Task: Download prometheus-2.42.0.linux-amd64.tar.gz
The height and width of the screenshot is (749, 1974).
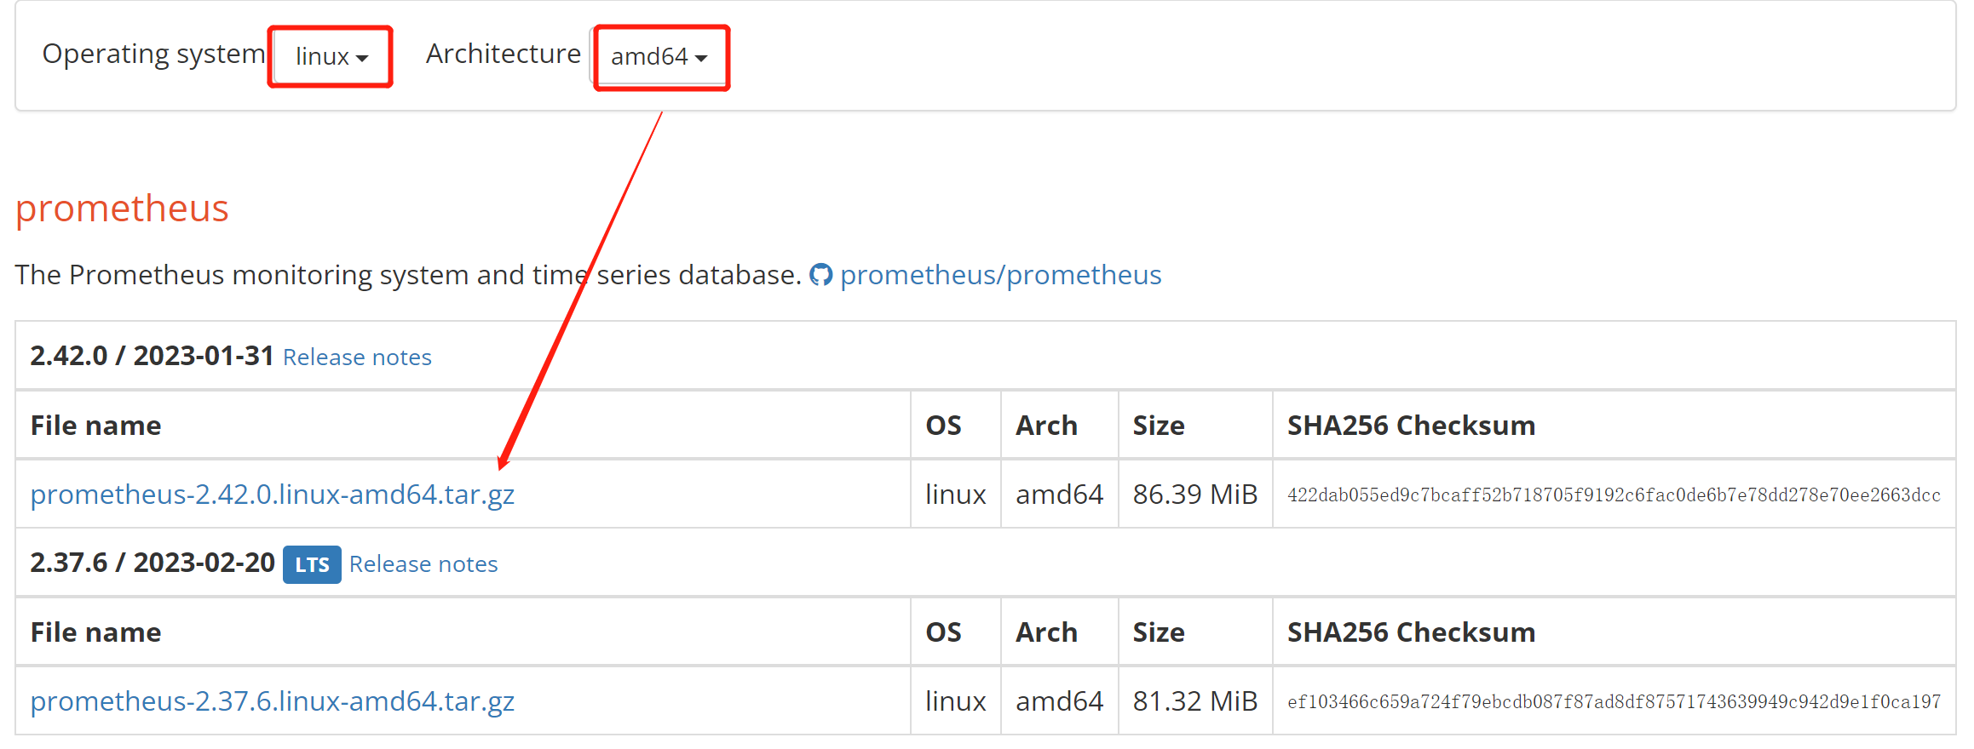Action: point(273,495)
